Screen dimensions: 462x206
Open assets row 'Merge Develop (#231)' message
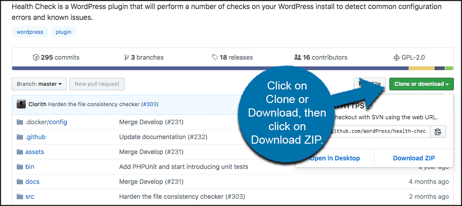coord(151,152)
